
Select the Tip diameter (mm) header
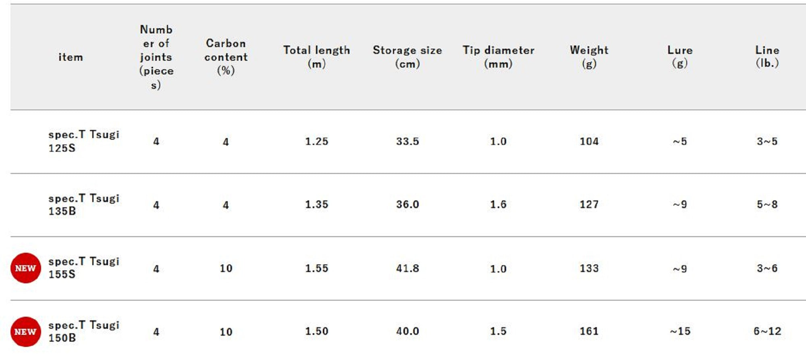click(x=498, y=57)
